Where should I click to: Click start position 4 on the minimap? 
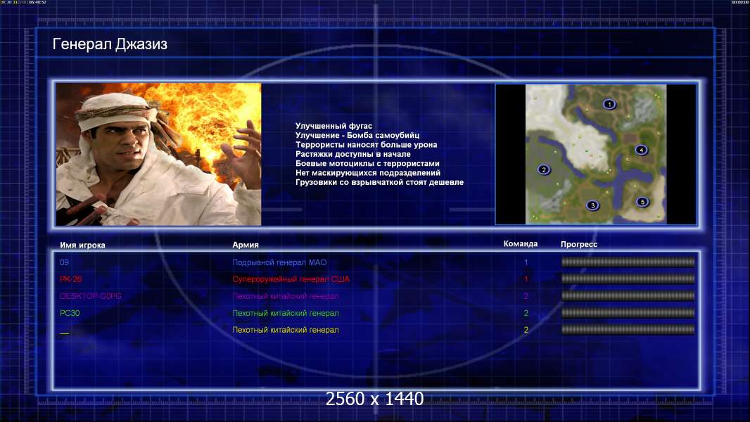pyautogui.click(x=641, y=150)
